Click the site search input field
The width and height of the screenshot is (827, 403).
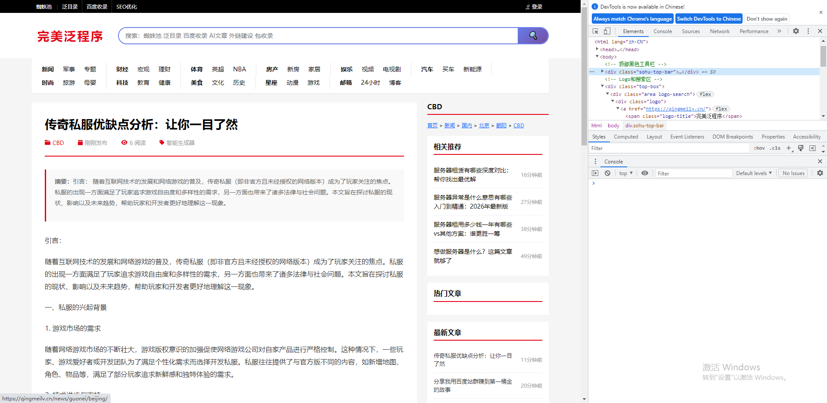319,36
